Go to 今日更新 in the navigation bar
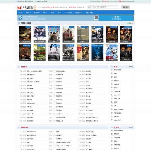The width and height of the screenshot is (151, 151). pos(68,13)
